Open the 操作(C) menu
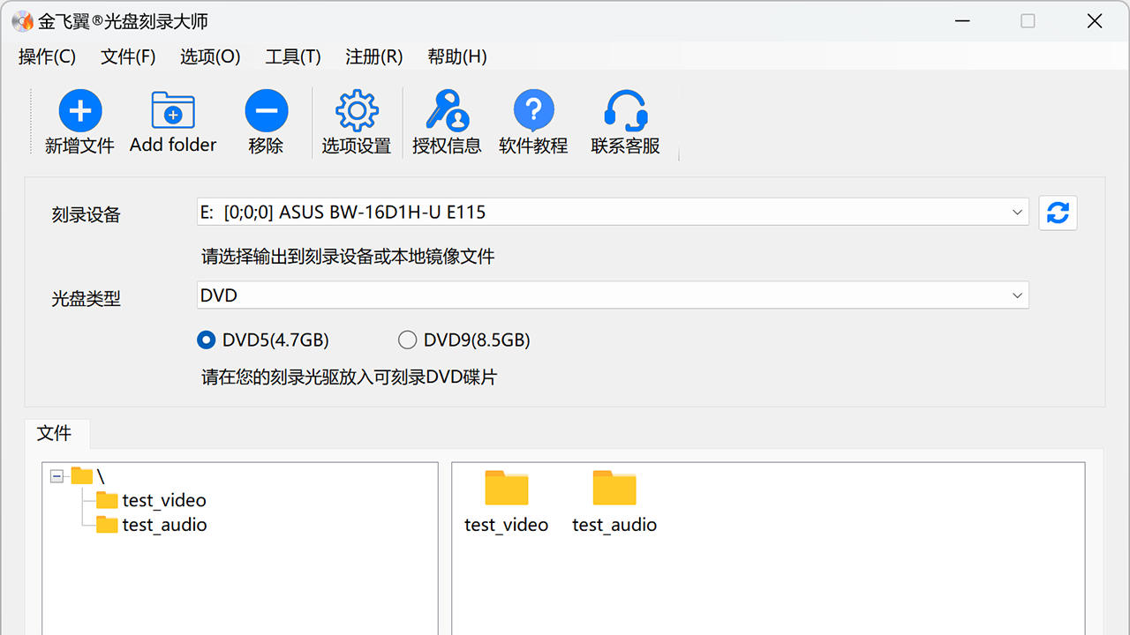The image size is (1130, 635). [47, 56]
